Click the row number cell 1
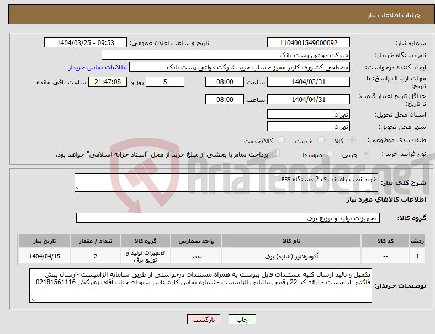 point(417,256)
